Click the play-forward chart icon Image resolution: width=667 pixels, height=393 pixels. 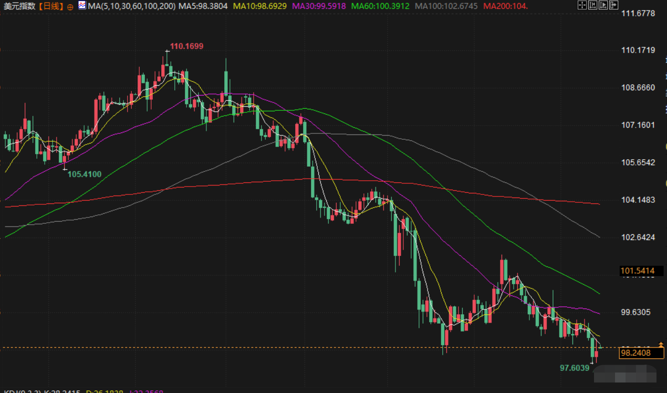(603, 5)
